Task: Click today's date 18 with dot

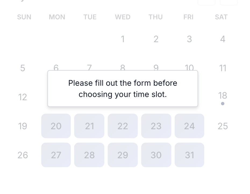Action: pyautogui.click(x=223, y=97)
